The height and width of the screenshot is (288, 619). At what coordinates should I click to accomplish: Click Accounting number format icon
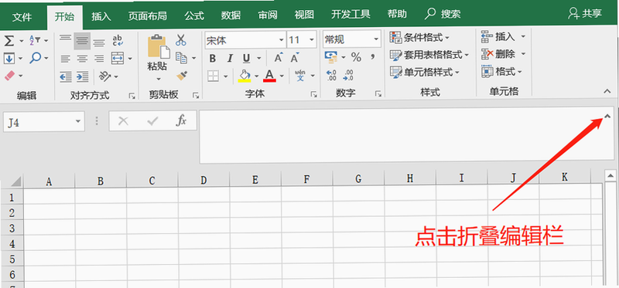pyautogui.click(x=331, y=57)
